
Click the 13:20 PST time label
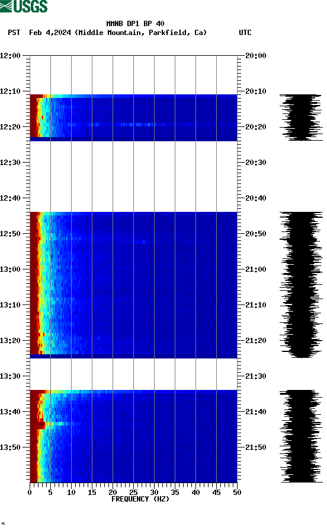tap(10, 341)
